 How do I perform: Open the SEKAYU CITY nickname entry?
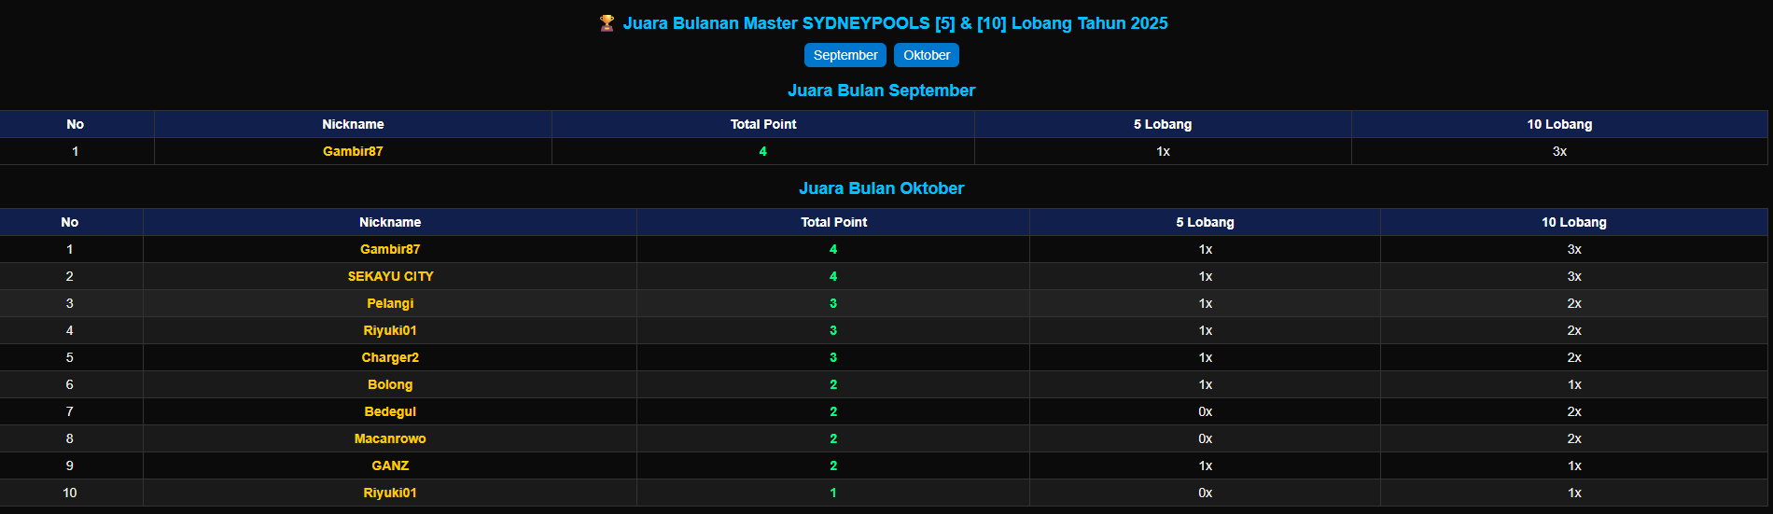pos(390,276)
